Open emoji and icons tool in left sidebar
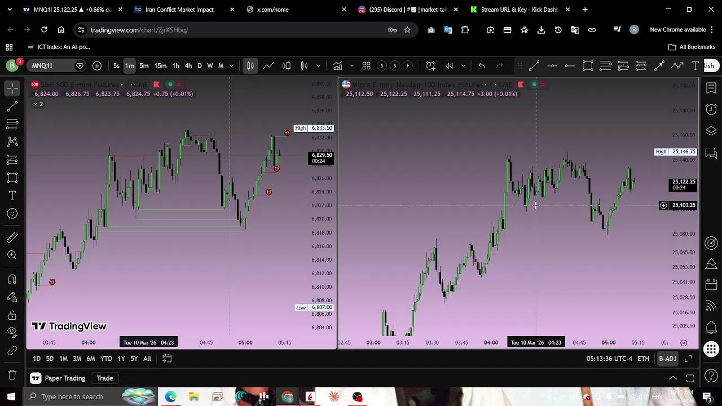Screen dimensions: 722x406 [x=12, y=214]
